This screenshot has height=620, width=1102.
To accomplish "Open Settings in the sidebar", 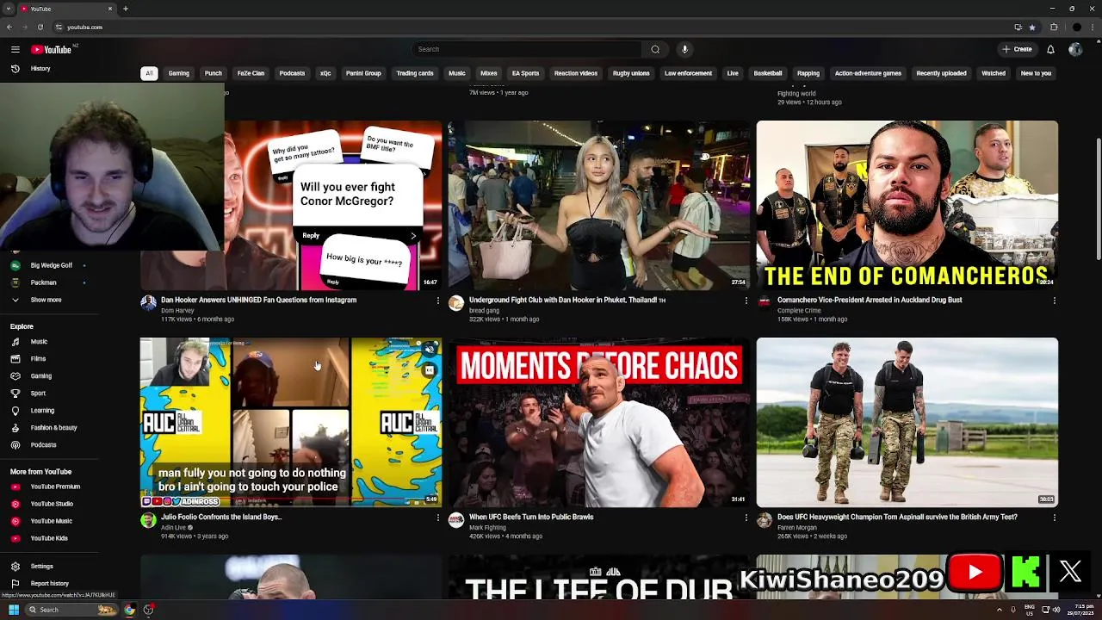I will [x=41, y=566].
